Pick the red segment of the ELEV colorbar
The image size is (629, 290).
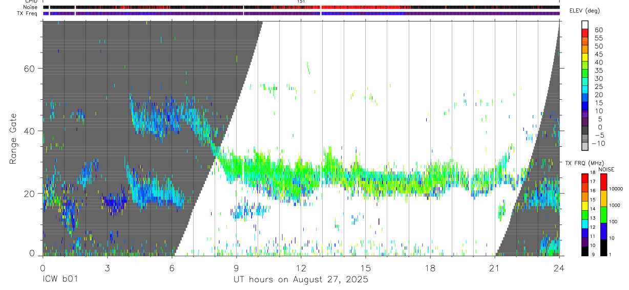click(x=585, y=33)
